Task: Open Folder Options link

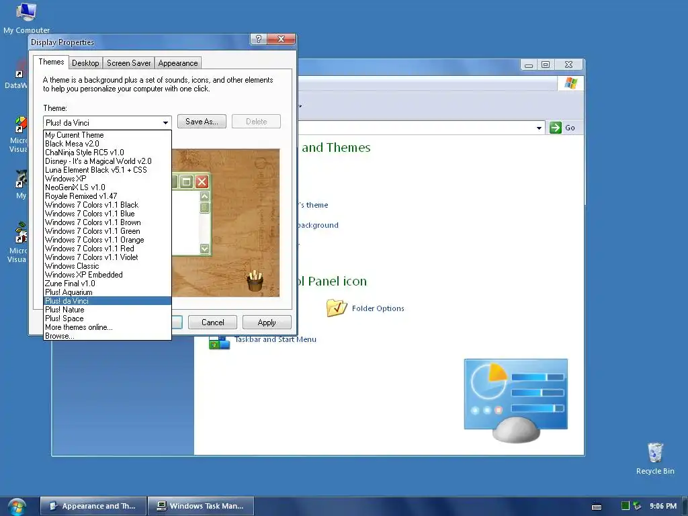Action: point(378,308)
